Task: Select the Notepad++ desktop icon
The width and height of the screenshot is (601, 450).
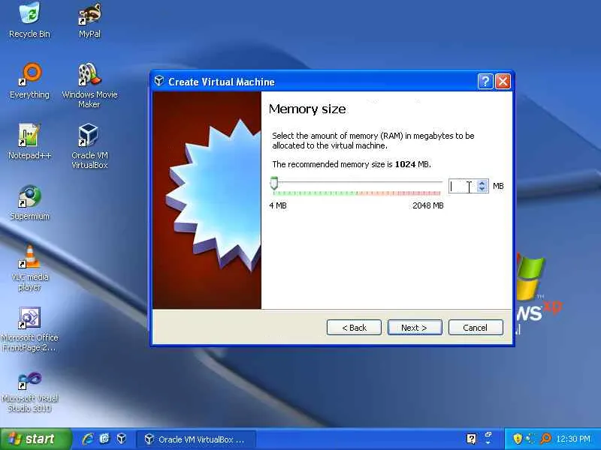Action: pyautogui.click(x=29, y=142)
